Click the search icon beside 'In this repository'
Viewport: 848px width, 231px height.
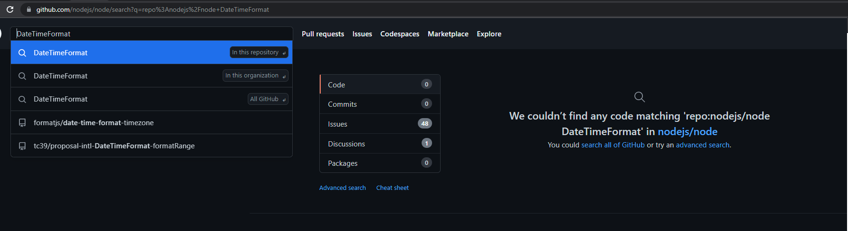(22, 53)
